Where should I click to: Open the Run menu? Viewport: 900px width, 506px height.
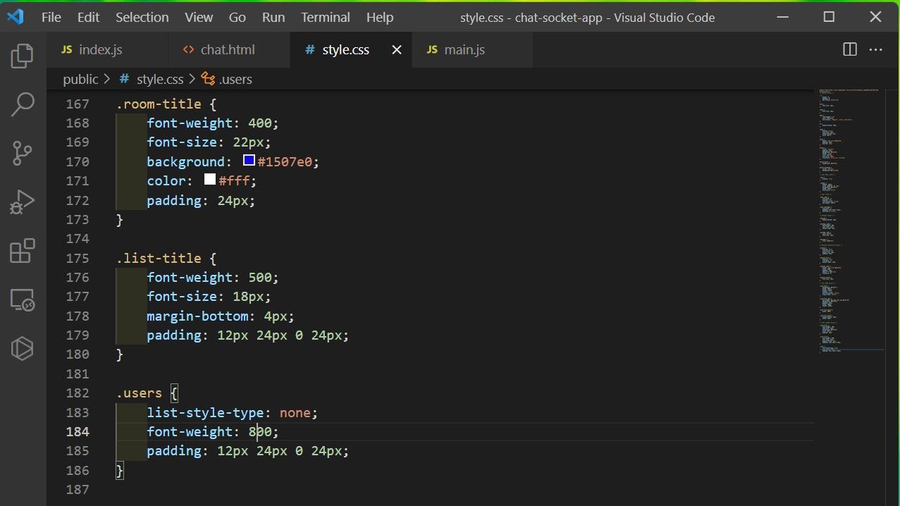(x=273, y=17)
